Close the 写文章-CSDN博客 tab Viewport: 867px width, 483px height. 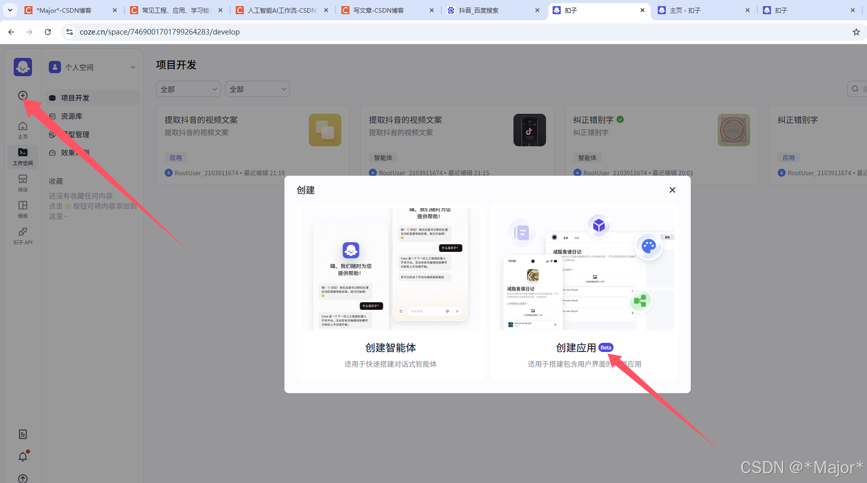click(x=432, y=10)
